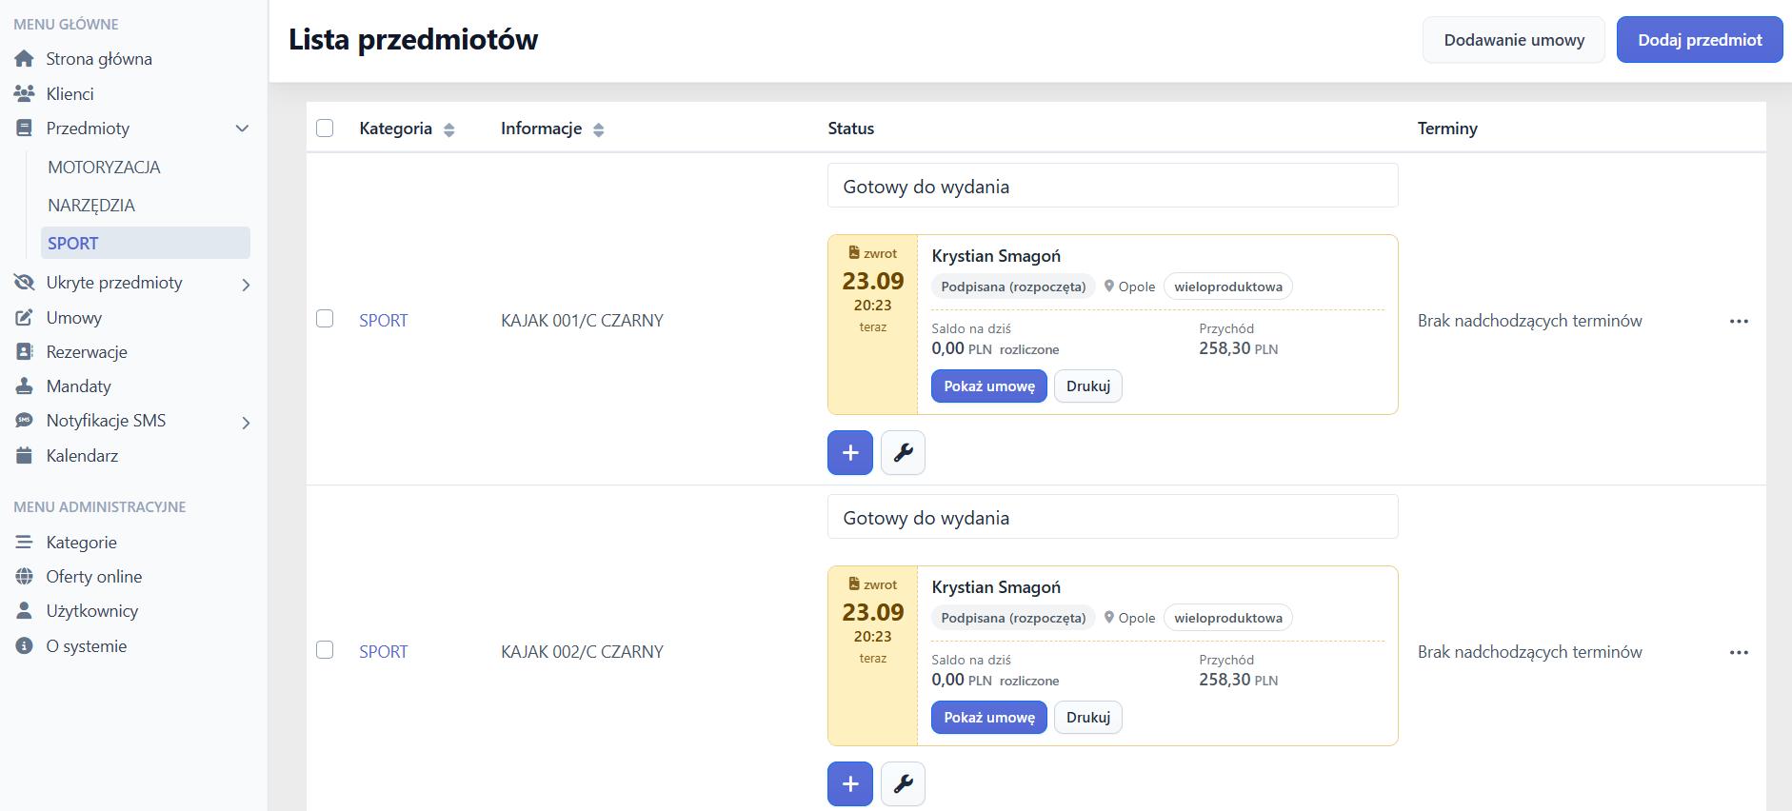Click the globe icon for Oferty online
Viewport: 1792px width, 811px height.
[x=25, y=577]
